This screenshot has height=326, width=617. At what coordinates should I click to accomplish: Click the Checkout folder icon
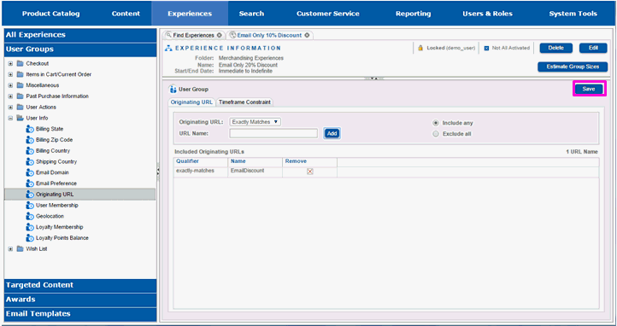pyautogui.click(x=20, y=64)
